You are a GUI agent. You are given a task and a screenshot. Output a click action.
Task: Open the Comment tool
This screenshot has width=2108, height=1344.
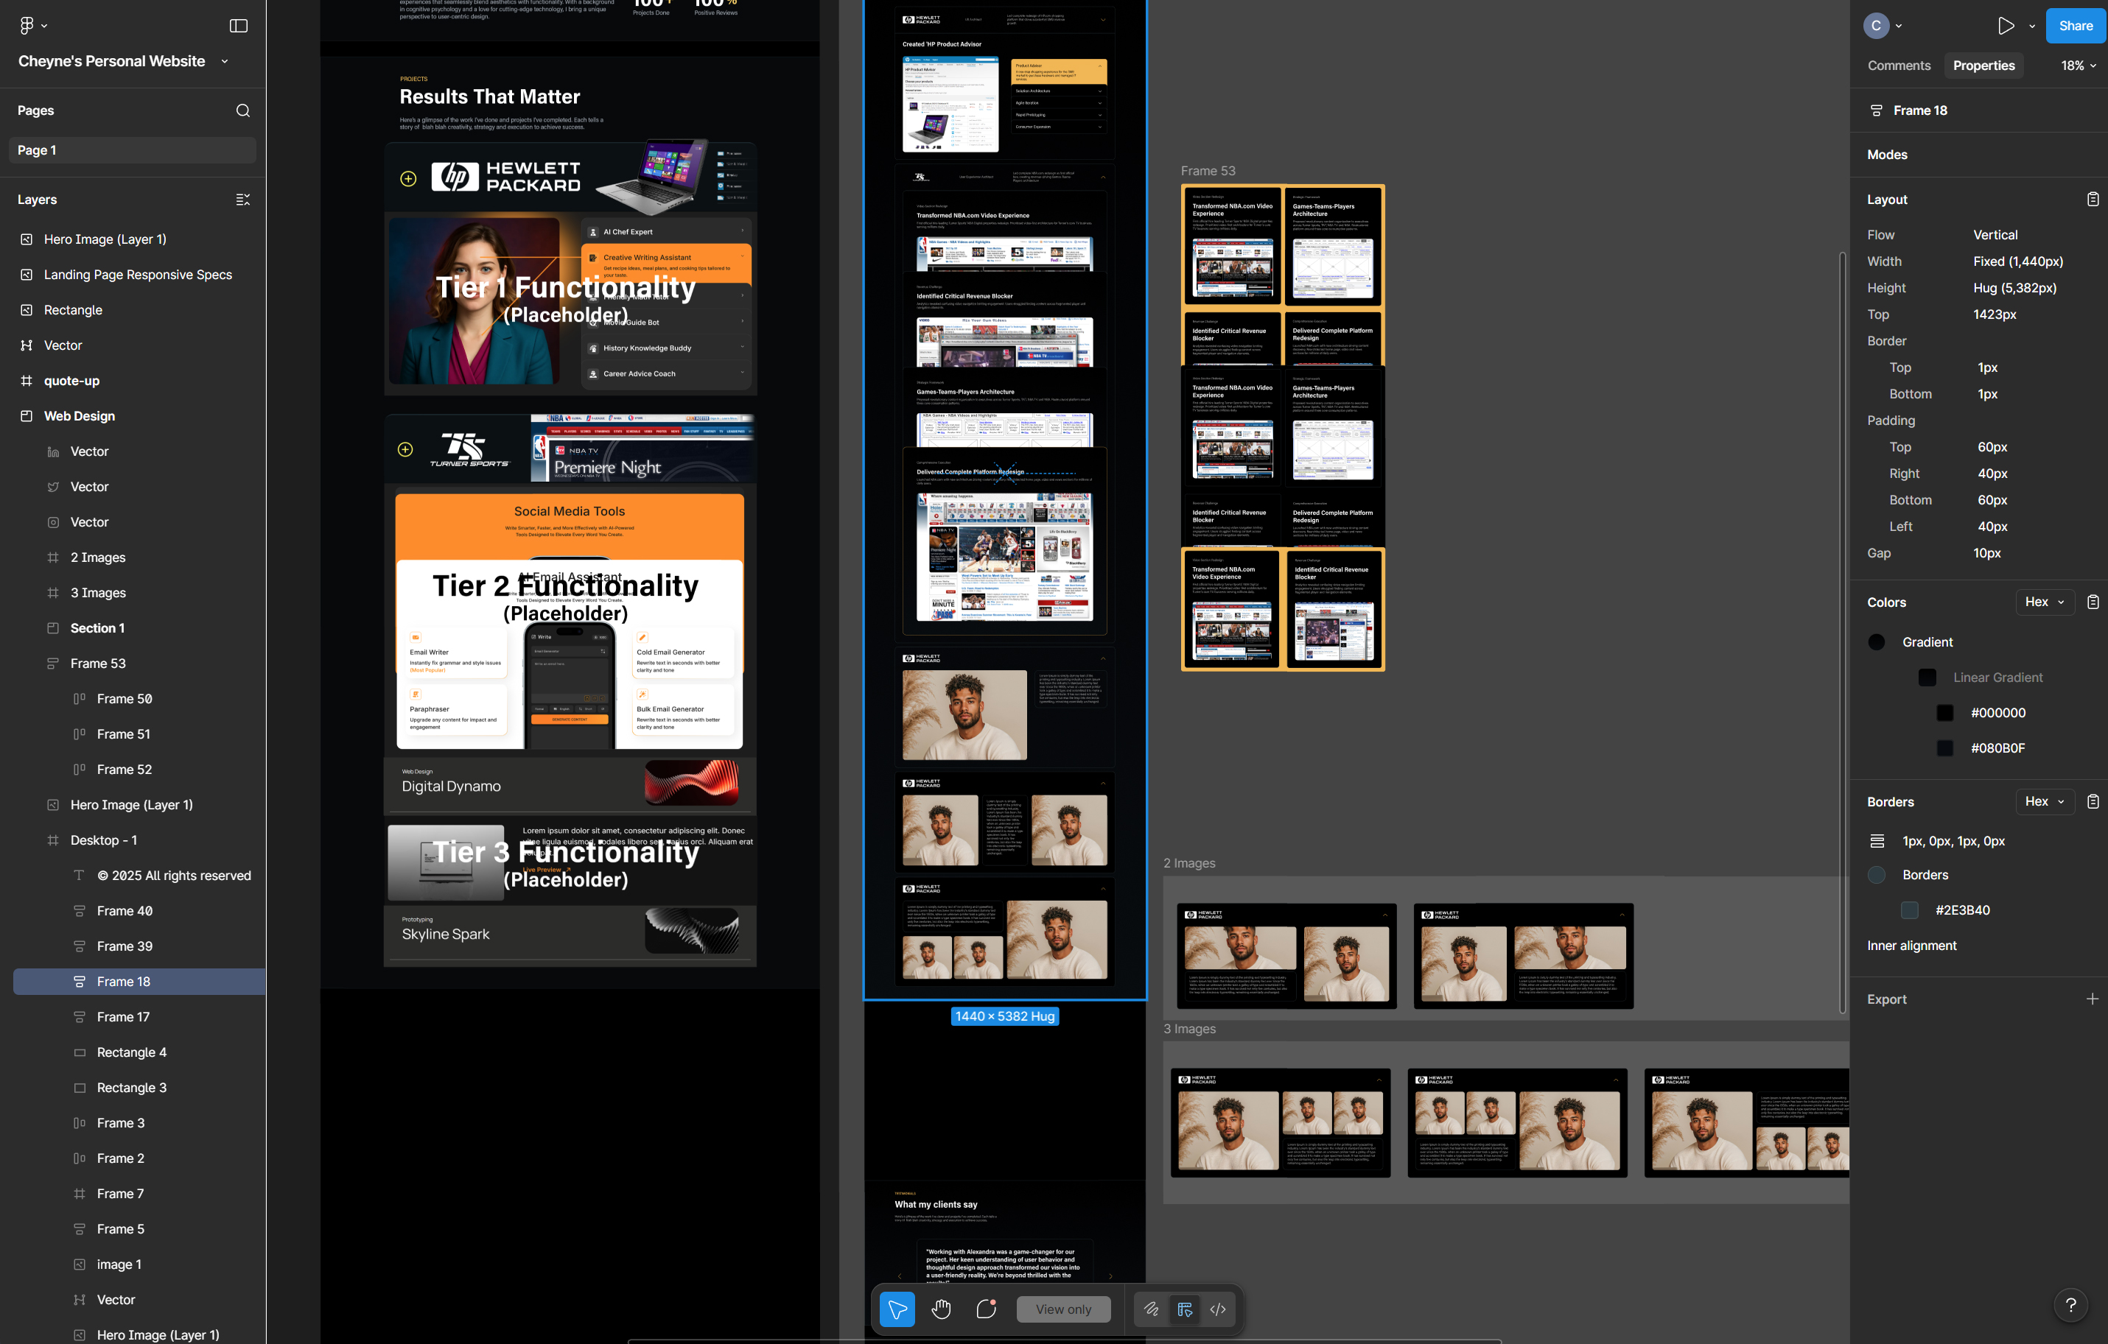987,1309
